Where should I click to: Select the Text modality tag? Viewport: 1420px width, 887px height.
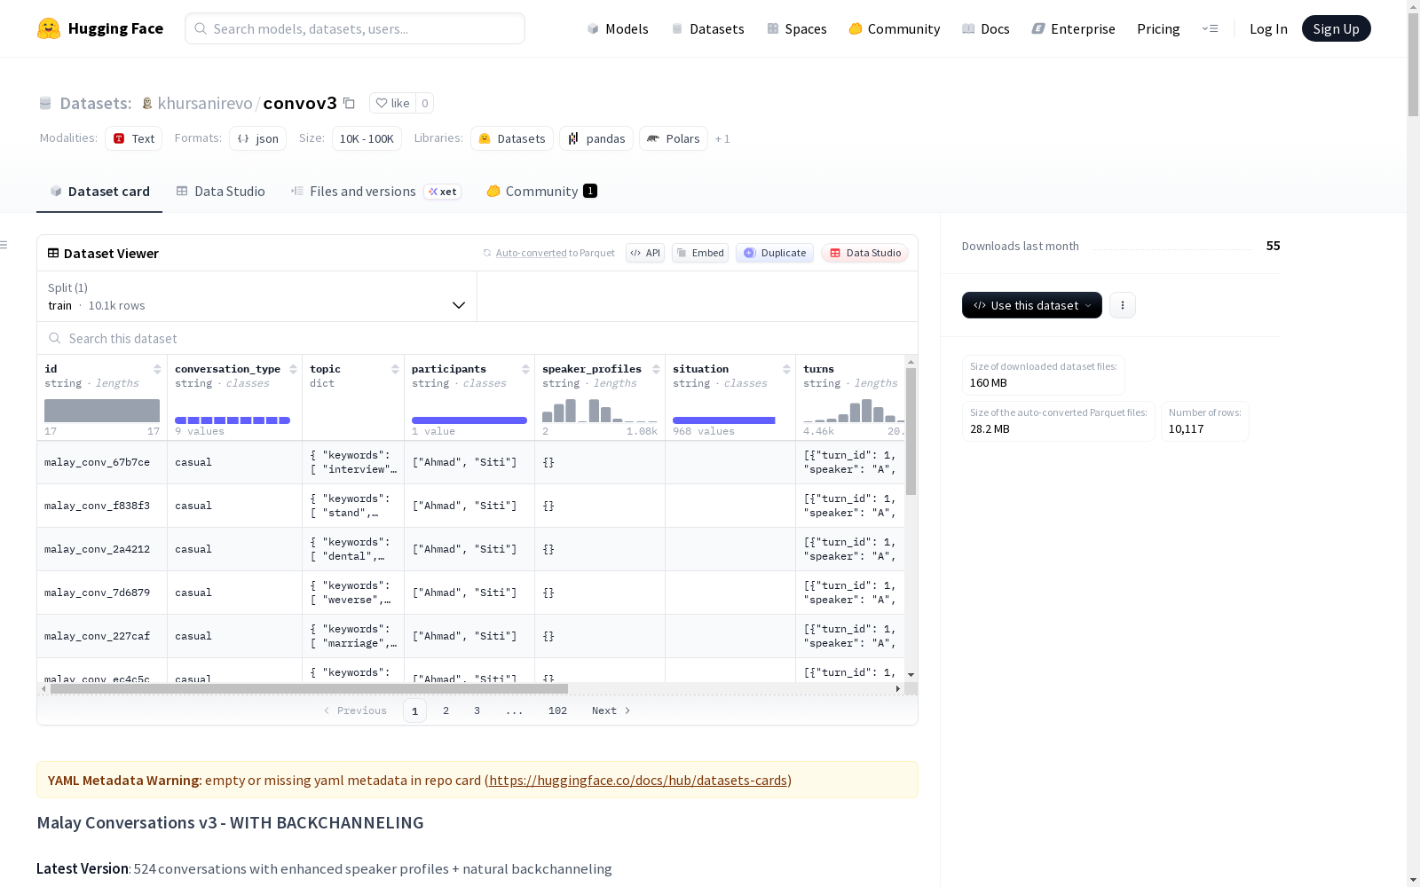[x=134, y=138]
